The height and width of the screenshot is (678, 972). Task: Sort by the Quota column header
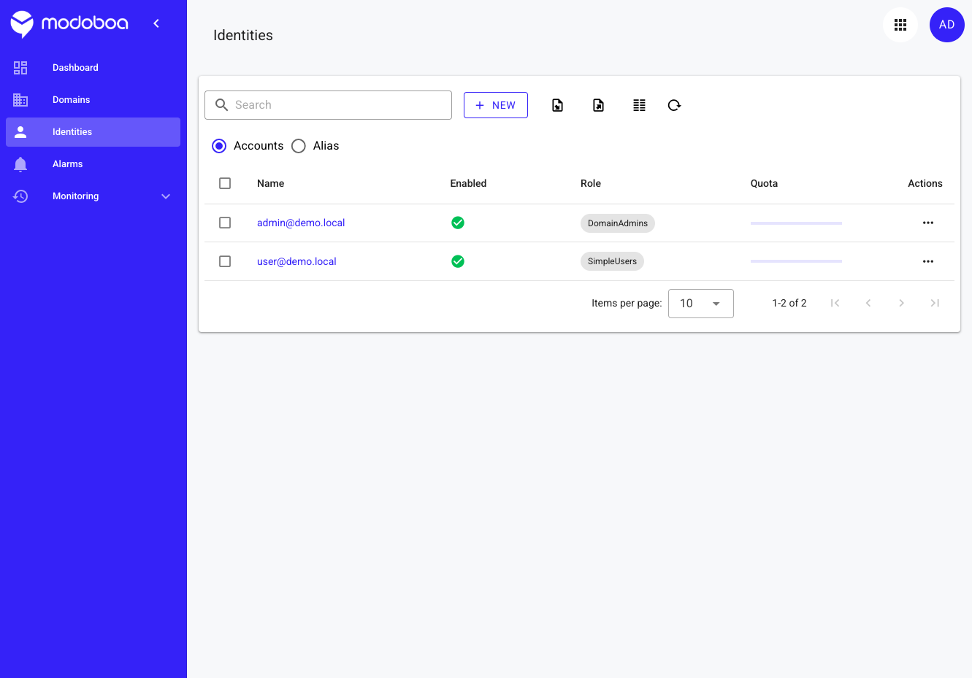tap(764, 183)
